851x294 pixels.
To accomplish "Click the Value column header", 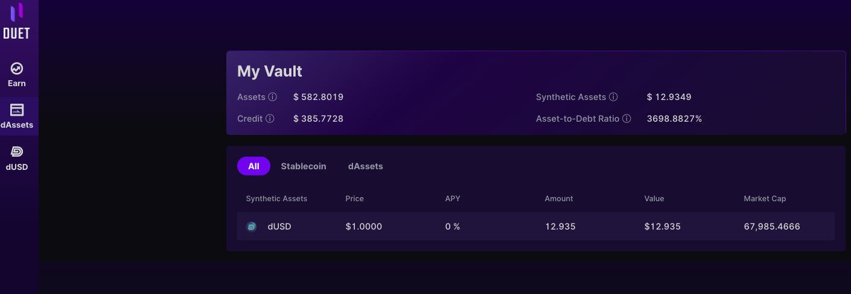I will click(x=654, y=198).
